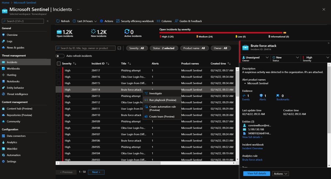Click the View full details button
The height and width of the screenshot is (179, 331).
tap(256, 173)
